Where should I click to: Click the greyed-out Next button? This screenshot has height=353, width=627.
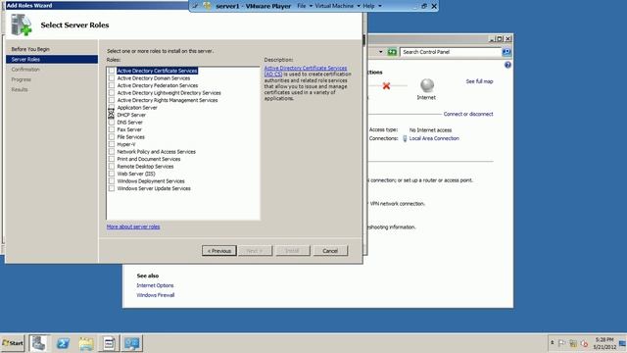coord(255,251)
